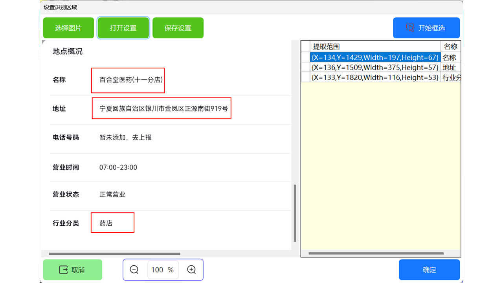Save settings via 保存设置 button
The height and width of the screenshot is (283, 503).
tap(178, 28)
